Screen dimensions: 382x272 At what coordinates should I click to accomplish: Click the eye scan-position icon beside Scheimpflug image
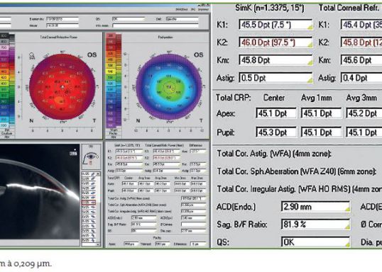click(x=91, y=157)
